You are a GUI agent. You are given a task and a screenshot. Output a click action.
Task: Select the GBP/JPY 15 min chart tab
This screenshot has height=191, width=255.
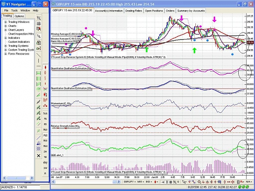(72, 11)
